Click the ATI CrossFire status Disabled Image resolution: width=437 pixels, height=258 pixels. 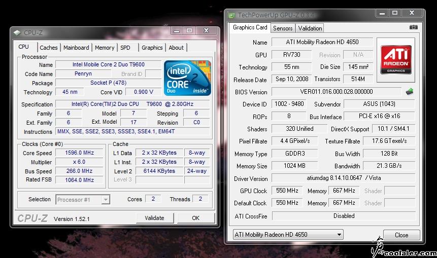tap(344, 216)
